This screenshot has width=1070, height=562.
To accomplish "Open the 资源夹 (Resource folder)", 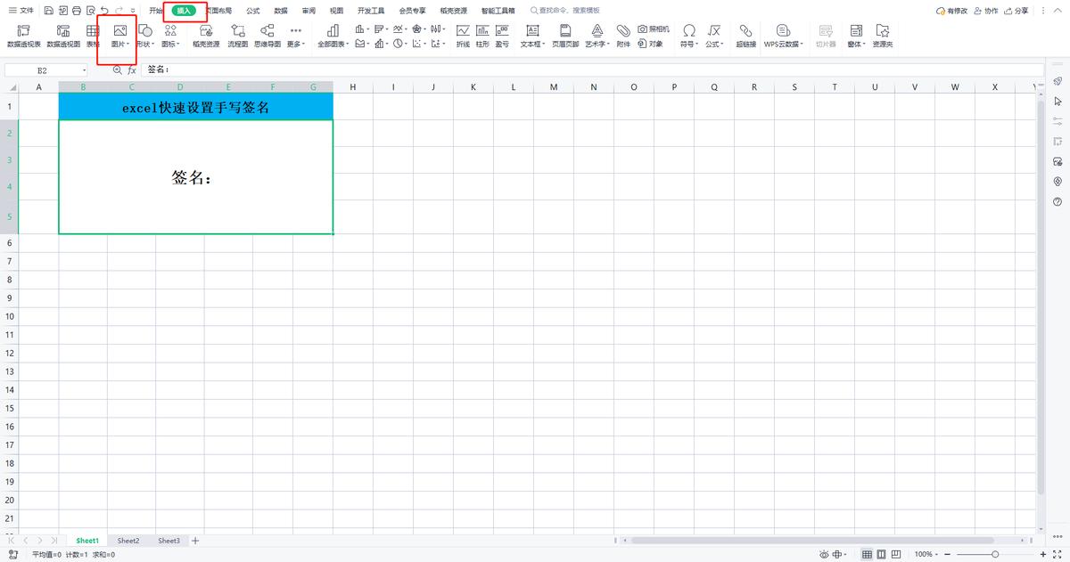I will tap(883, 36).
